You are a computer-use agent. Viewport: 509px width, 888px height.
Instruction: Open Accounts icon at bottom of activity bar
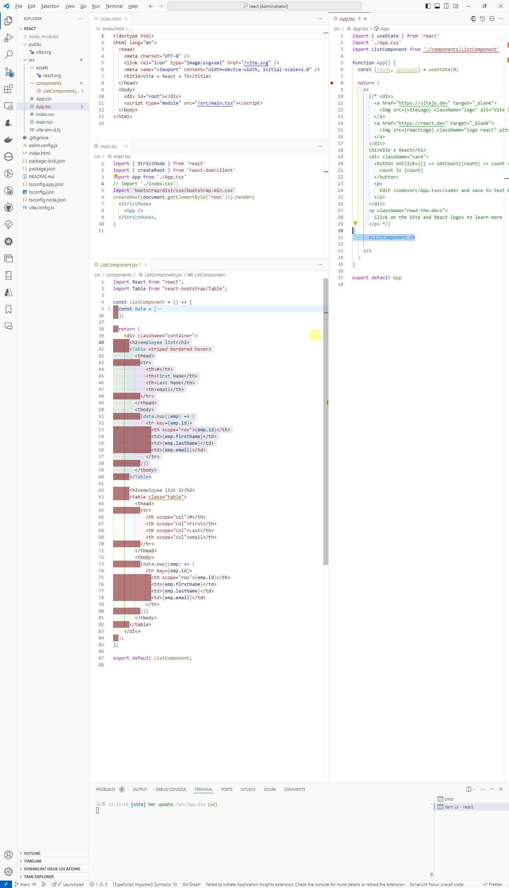[8, 855]
